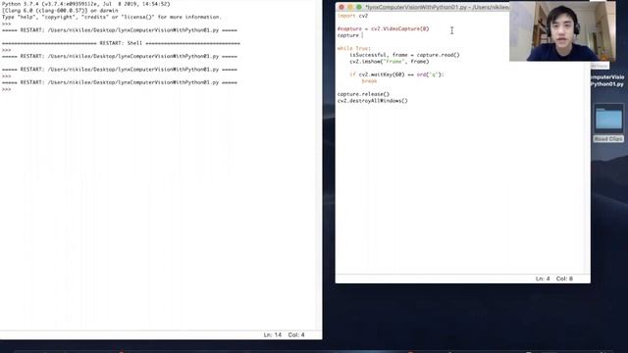Click the editor status bar 'Col: 8'

[x=564, y=278]
